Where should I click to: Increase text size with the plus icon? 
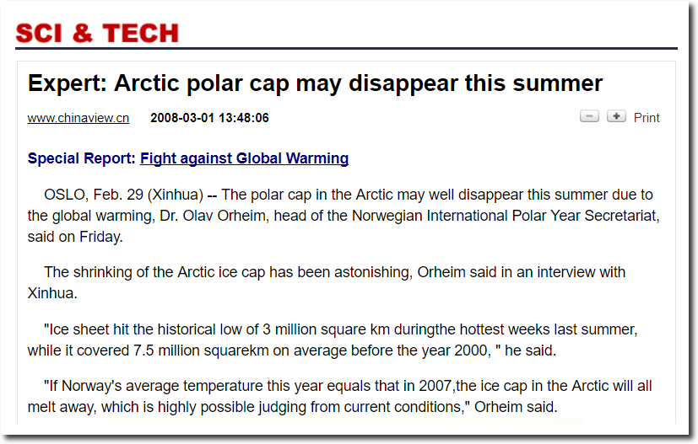click(616, 116)
